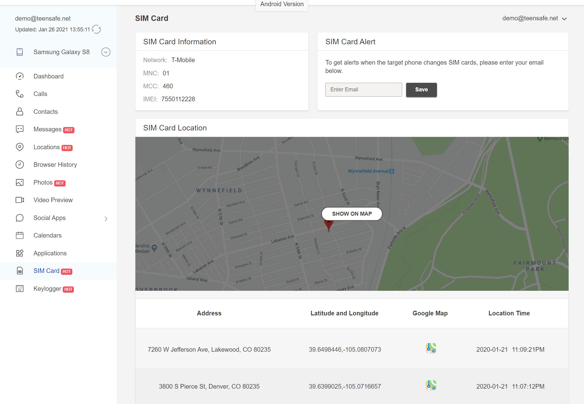Click the Keylogger keyboard icon
The height and width of the screenshot is (404, 584).
20,289
